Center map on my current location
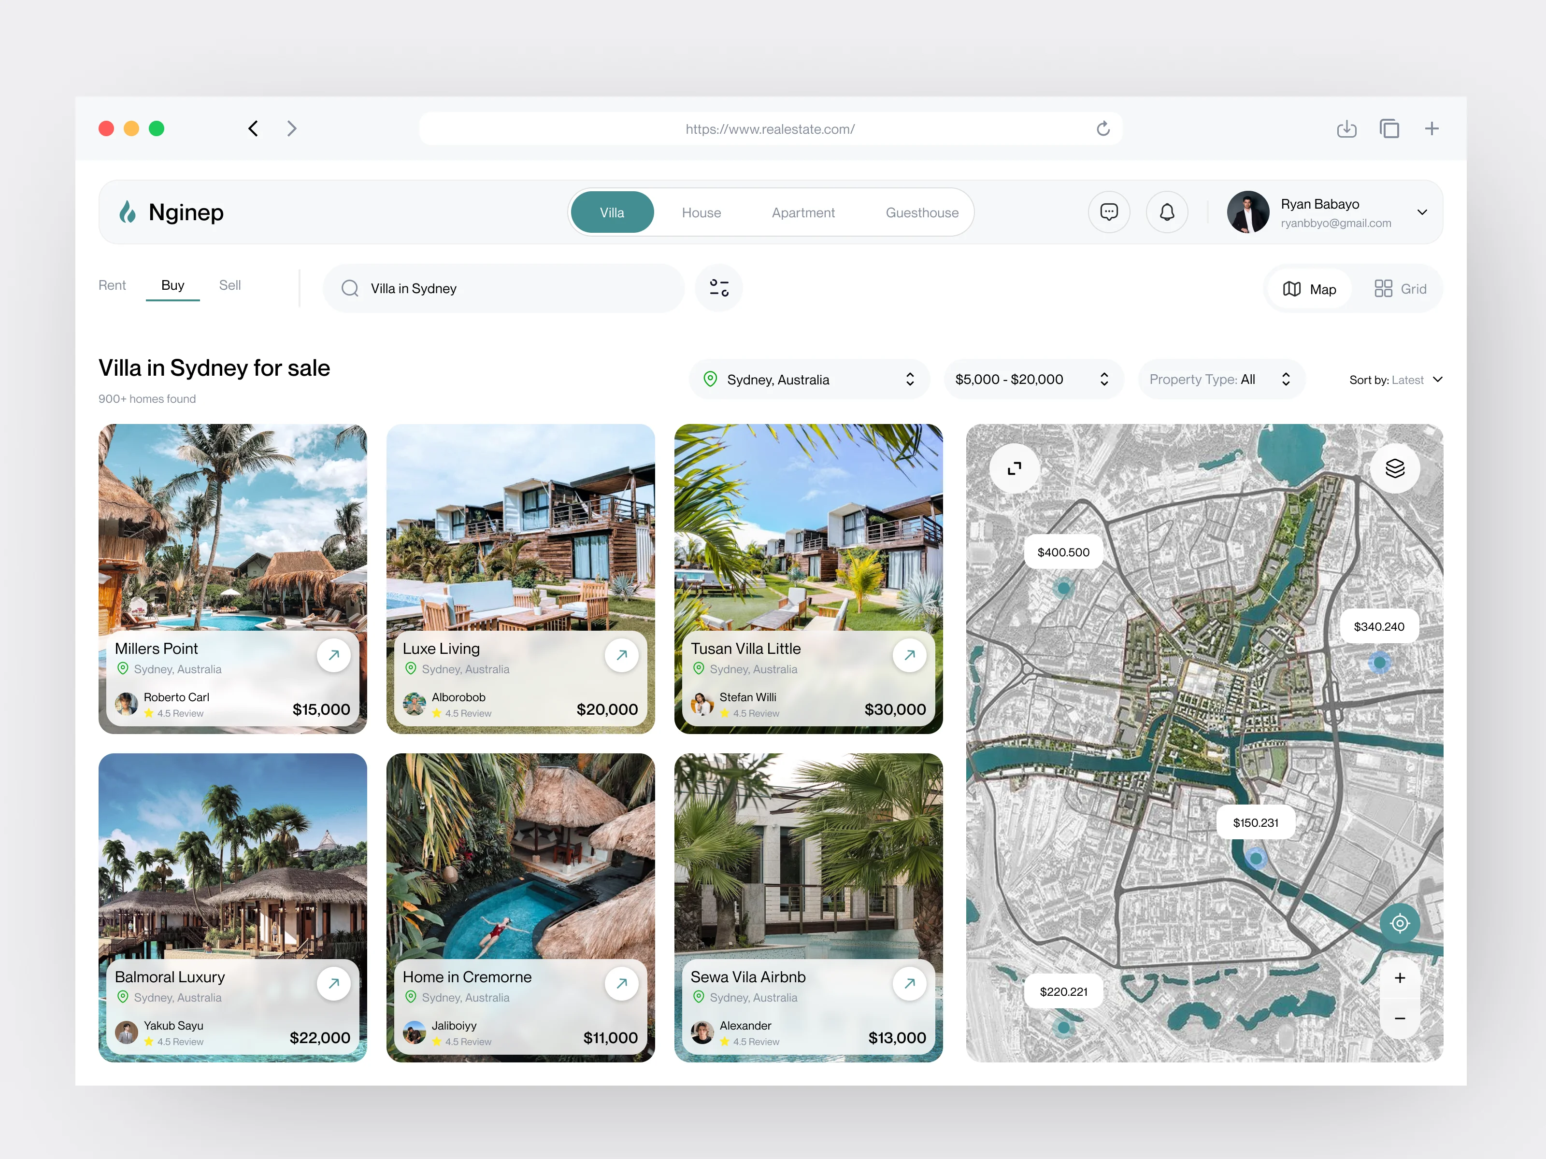Screen dimensions: 1546x1159 [x=1399, y=923]
